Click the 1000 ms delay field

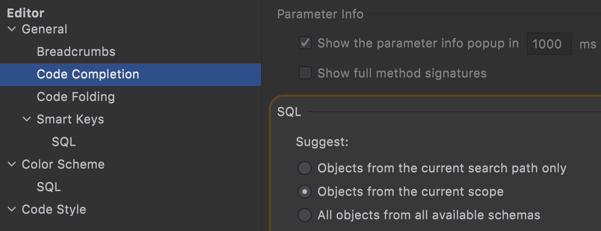click(x=549, y=44)
